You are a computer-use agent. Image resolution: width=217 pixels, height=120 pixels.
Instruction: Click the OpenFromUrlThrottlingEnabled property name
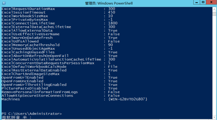[x=34, y=85]
